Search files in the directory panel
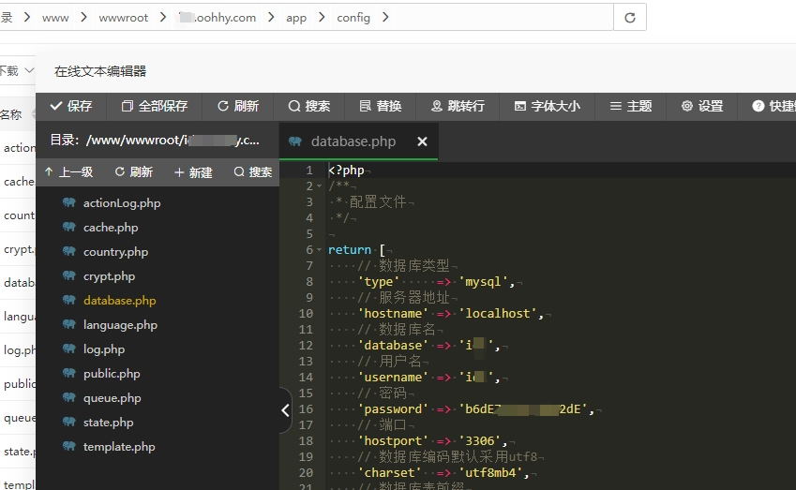Screen dimensions: 796x490 point(253,172)
